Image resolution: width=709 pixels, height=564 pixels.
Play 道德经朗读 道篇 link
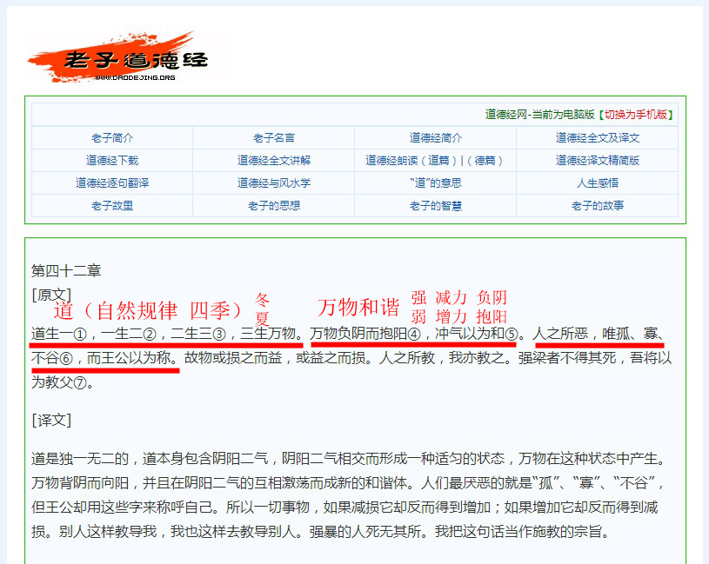click(x=438, y=160)
